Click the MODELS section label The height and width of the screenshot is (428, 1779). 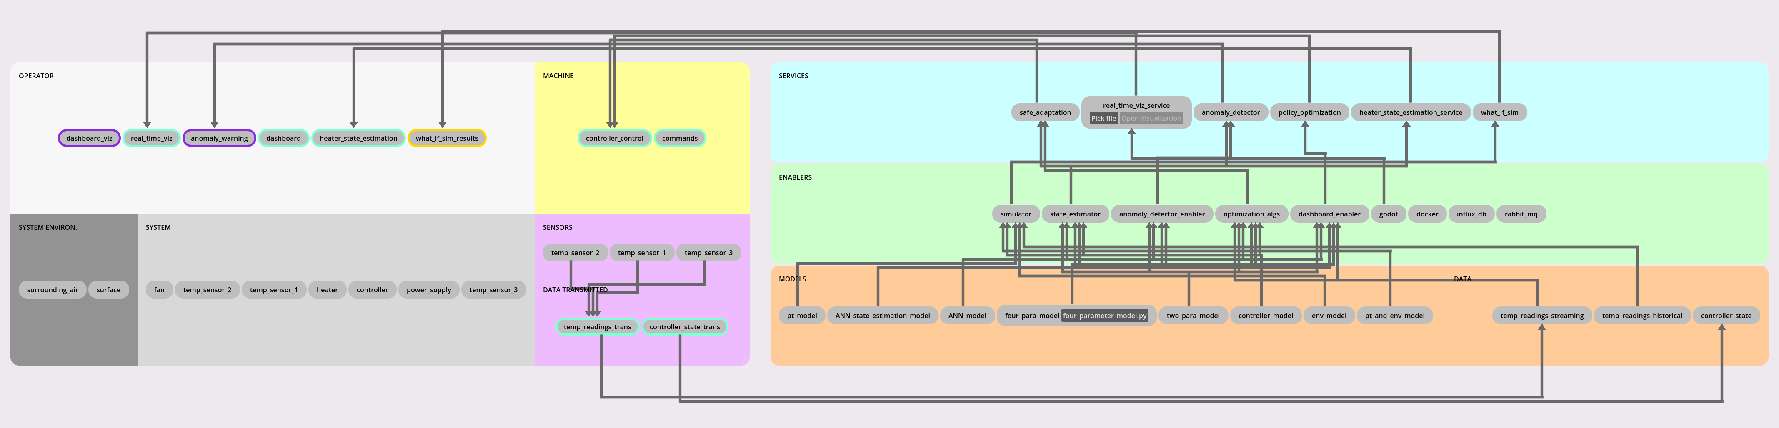[792, 279]
